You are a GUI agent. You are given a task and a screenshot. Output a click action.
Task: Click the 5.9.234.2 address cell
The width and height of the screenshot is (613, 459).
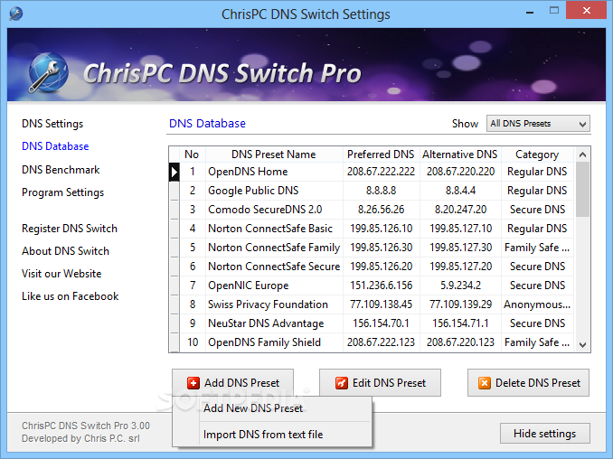click(x=460, y=286)
